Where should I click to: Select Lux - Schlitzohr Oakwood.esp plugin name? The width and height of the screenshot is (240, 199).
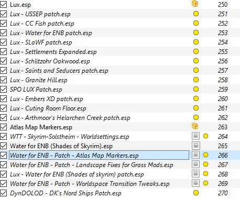pos(50,61)
